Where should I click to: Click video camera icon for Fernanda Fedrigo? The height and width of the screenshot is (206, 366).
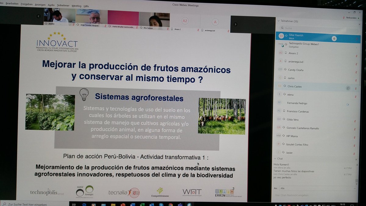tap(348, 104)
